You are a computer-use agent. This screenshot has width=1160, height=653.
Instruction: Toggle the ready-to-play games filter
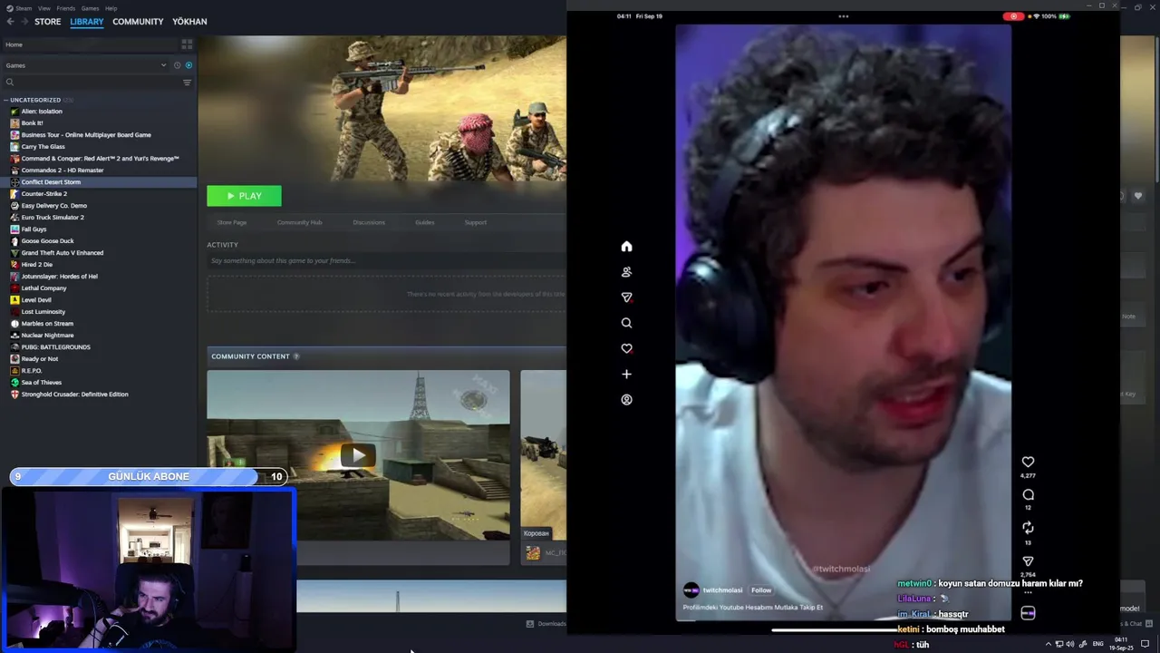point(188,65)
